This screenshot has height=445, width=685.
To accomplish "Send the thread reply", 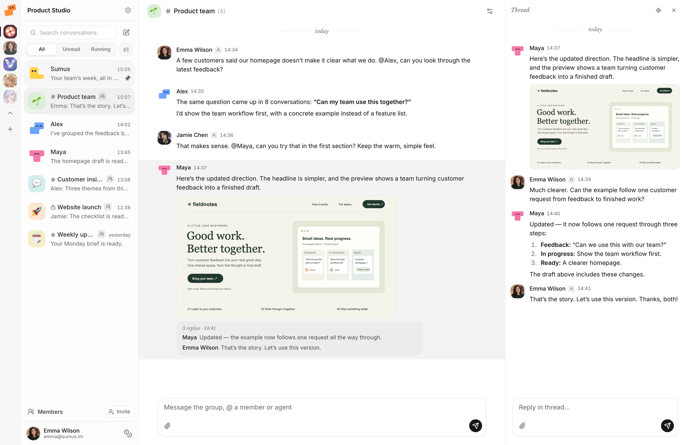I will (667, 426).
